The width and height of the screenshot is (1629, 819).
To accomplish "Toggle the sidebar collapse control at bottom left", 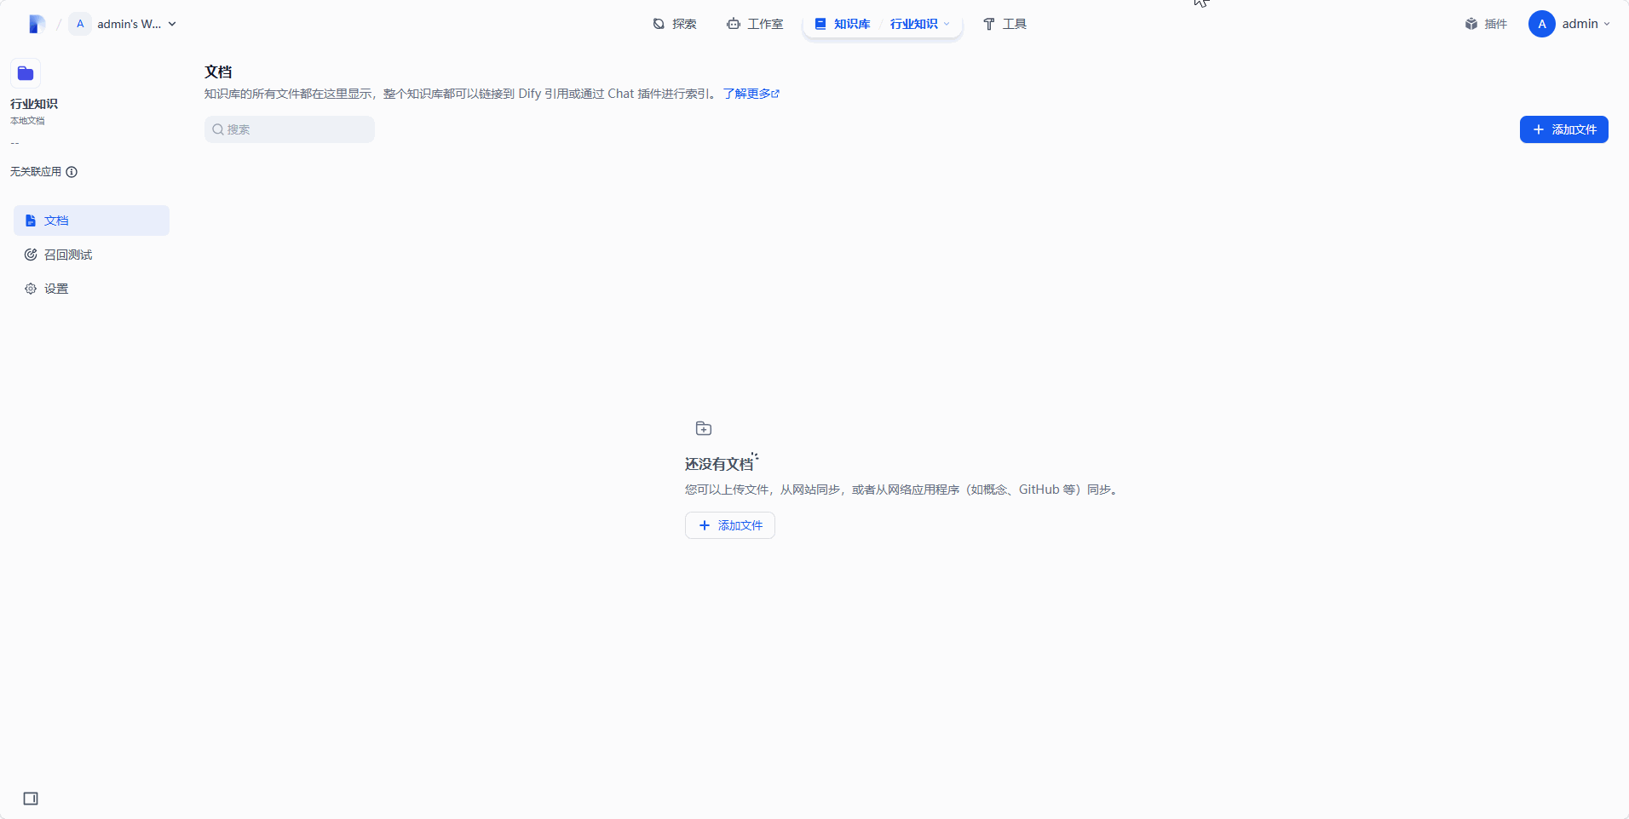I will pyautogui.click(x=30, y=798).
